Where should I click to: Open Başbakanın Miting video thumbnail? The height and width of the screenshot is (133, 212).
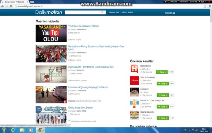(51, 54)
